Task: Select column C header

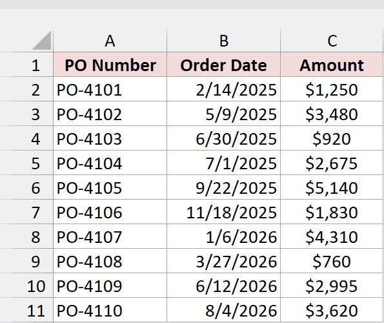Action: pos(332,40)
